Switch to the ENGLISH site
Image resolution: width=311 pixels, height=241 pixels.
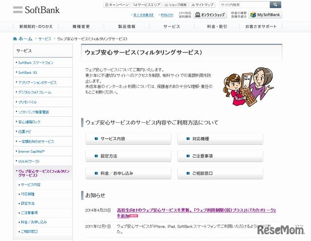pos(167,15)
